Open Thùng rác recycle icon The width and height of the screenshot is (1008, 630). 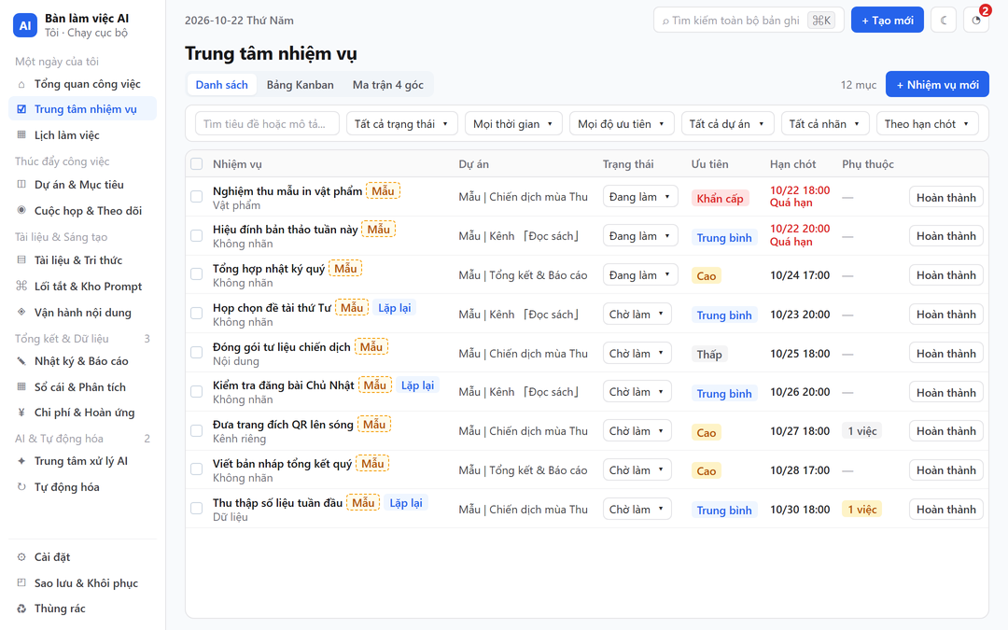point(21,609)
